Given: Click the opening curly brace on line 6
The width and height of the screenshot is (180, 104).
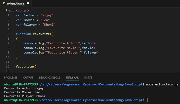Looking at the screenshot, I should [17, 39].
